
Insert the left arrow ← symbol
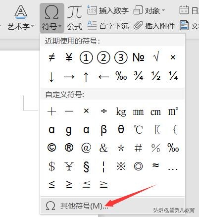[x=103, y=77]
